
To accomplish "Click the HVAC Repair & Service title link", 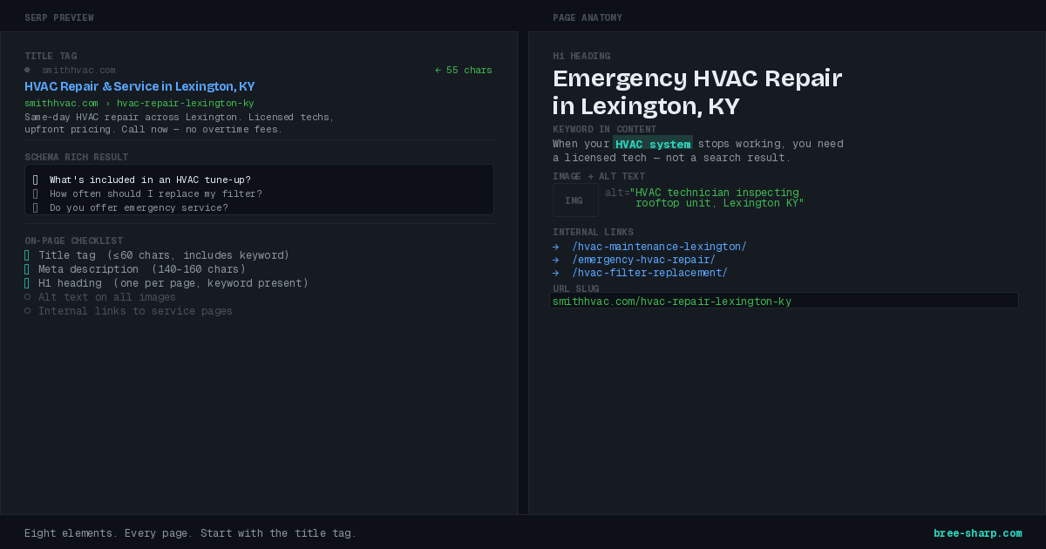I will (139, 86).
